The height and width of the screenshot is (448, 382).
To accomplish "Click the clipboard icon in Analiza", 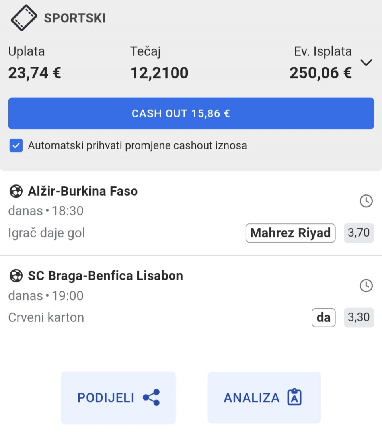I will (x=294, y=397).
